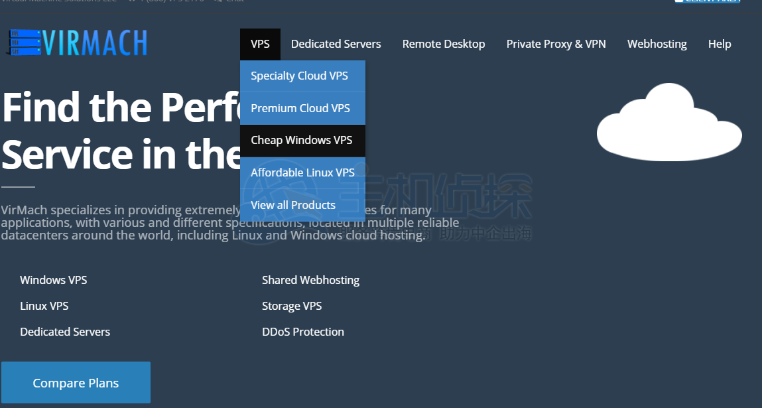Click Help in the navigation bar

(x=719, y=44)
